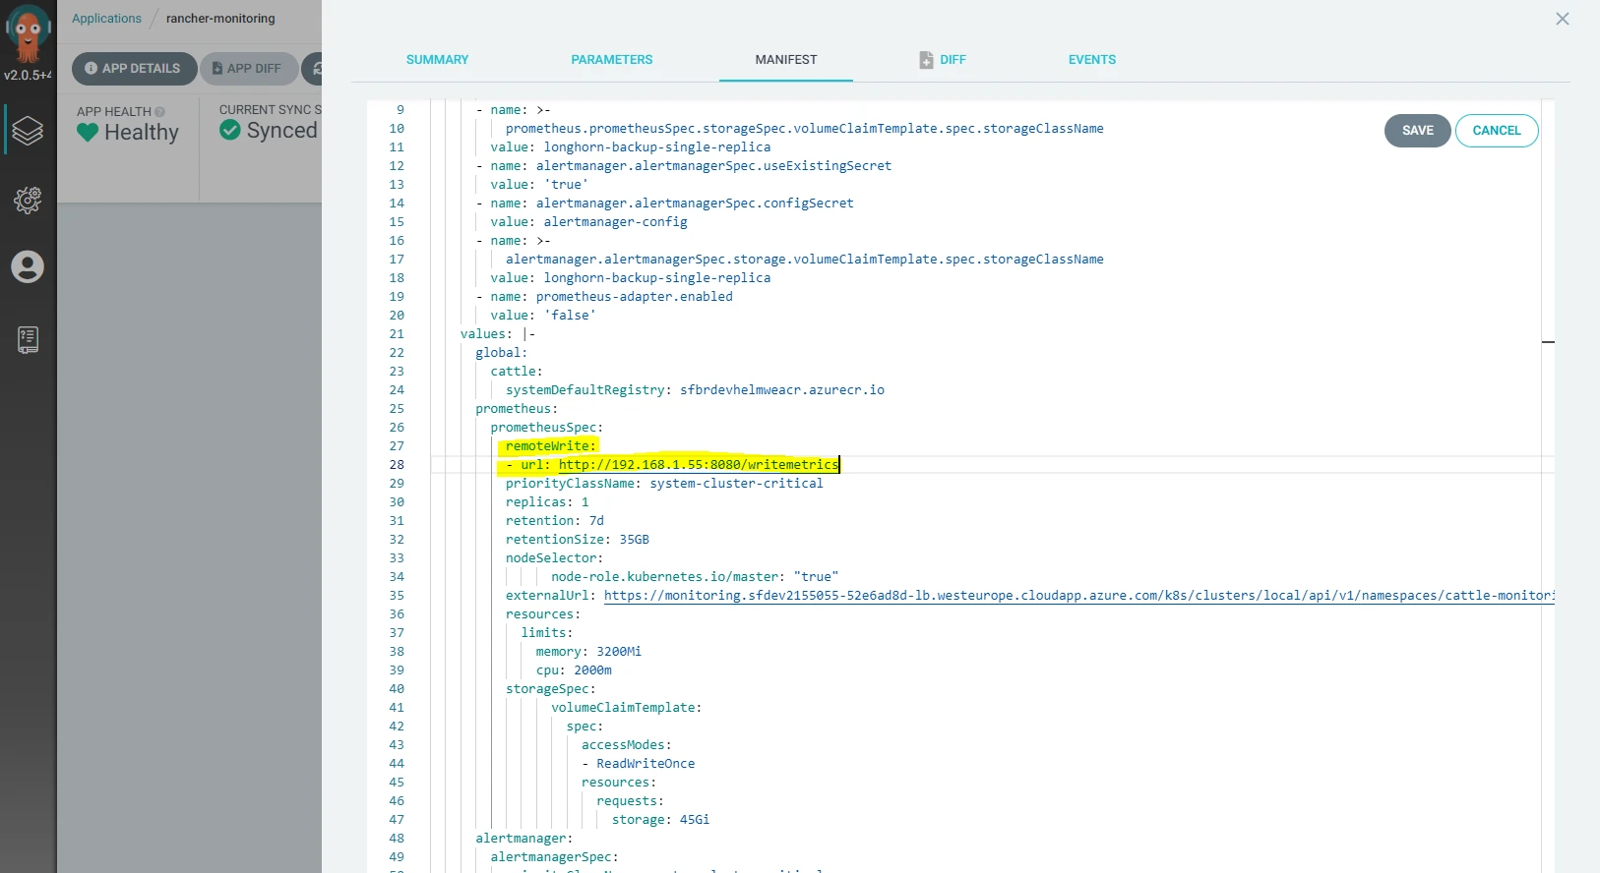
Task: Click 'systemDefaultRegistry' line
Action: tap(695, 390)
